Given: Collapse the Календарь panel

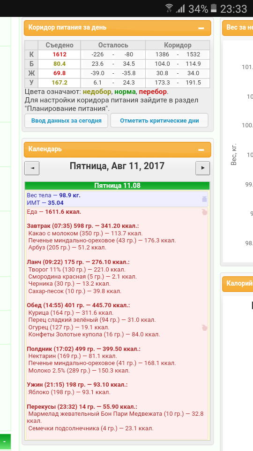Looking at the screenshot, I should coord(201,150).
